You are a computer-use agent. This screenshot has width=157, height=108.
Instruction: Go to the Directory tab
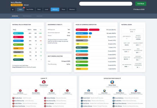click(x=72, y=10)
